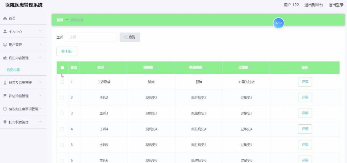
Task: Open 详情 for row 主诉4
Action: [305, 129]
